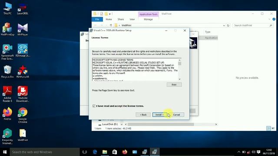Open Task View from the taskbar
Viewport: 278px width, 156px height.
coord(85,152)
